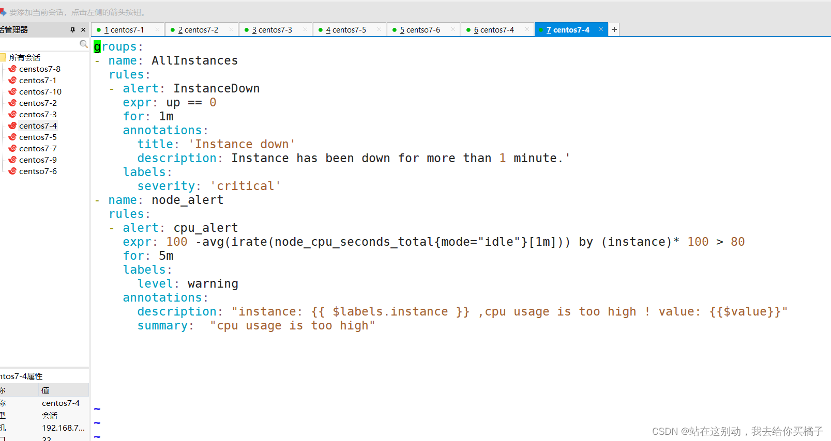Open session centos7-9 in the tree
Image resolution: width=831 pixels, height=441 pixels.
pos(38,160)
